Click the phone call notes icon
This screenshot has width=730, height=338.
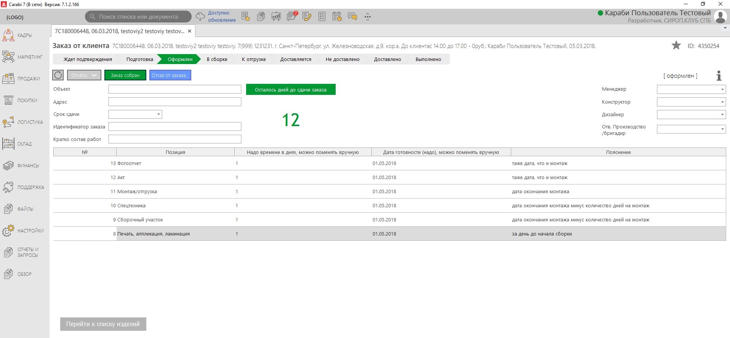pyautogui.click(x=307, y=16)
